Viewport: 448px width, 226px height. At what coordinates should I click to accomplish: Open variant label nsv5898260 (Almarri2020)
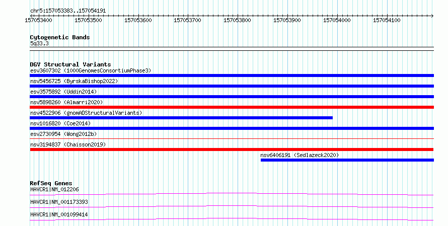coord(66,102)
